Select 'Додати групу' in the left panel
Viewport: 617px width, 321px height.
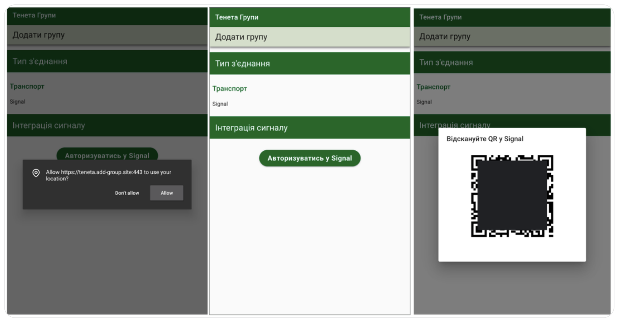[x=107, y=35]
